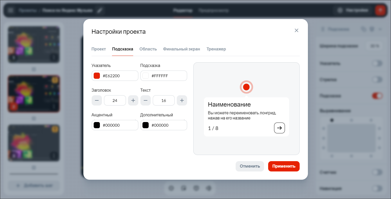The image size is (391, 199).
Task: Close the Настройки проекта dialog
Action: coord(296,30)
